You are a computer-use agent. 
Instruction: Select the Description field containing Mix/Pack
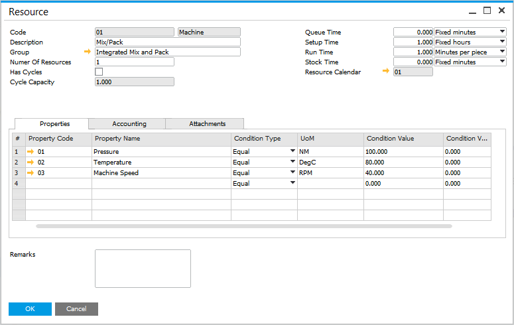pos(167,42)
